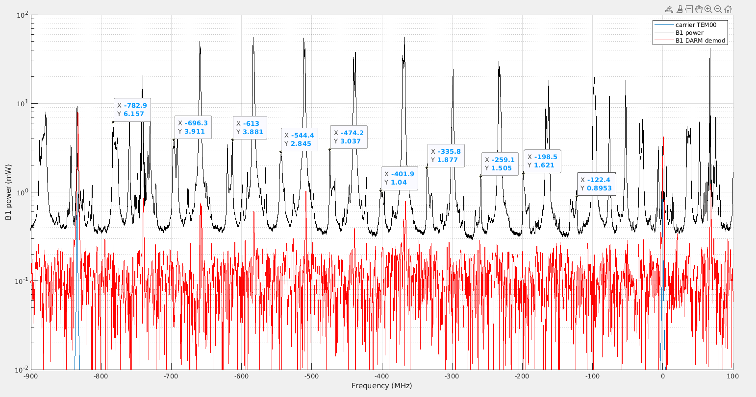Activate the Zoom In magnifier
The height and width of the screenshot is (397, 756).
tap(708, 9)
